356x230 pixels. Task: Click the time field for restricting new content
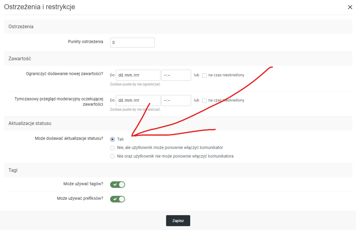pyautogui.click(x=176, y=75)
